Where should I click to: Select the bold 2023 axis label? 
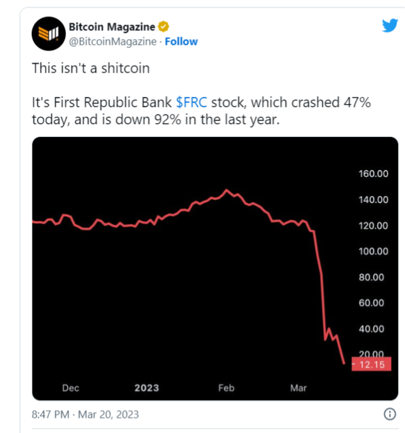click(x=146, y=387)
